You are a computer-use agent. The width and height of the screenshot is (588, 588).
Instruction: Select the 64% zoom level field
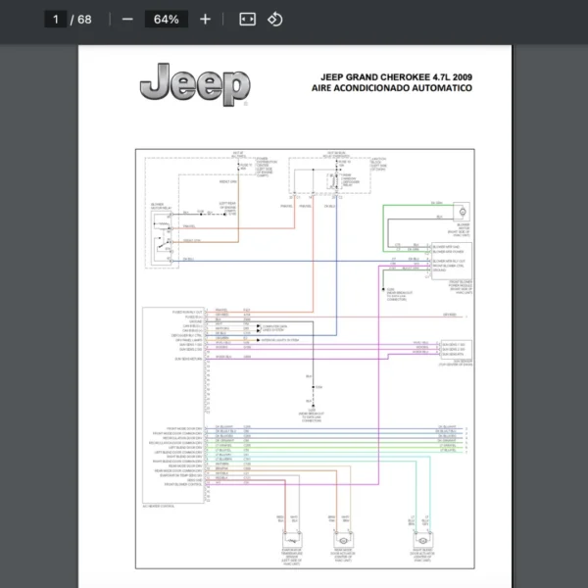click(x=166, y=20)
